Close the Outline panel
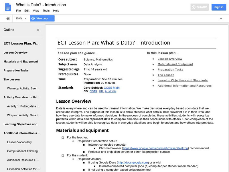This screenshot has width=229, height=172. 38,30
